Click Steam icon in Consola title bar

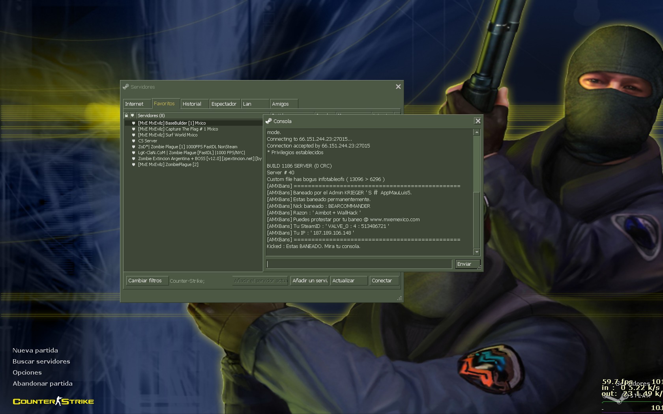[x=269, y=121]
